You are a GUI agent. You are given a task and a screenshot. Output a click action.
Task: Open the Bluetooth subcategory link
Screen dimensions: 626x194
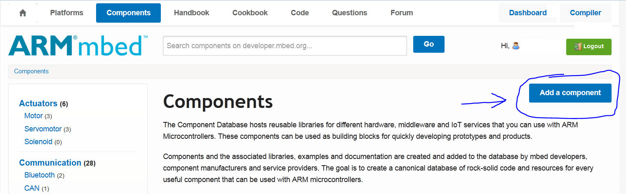(40, 175)
